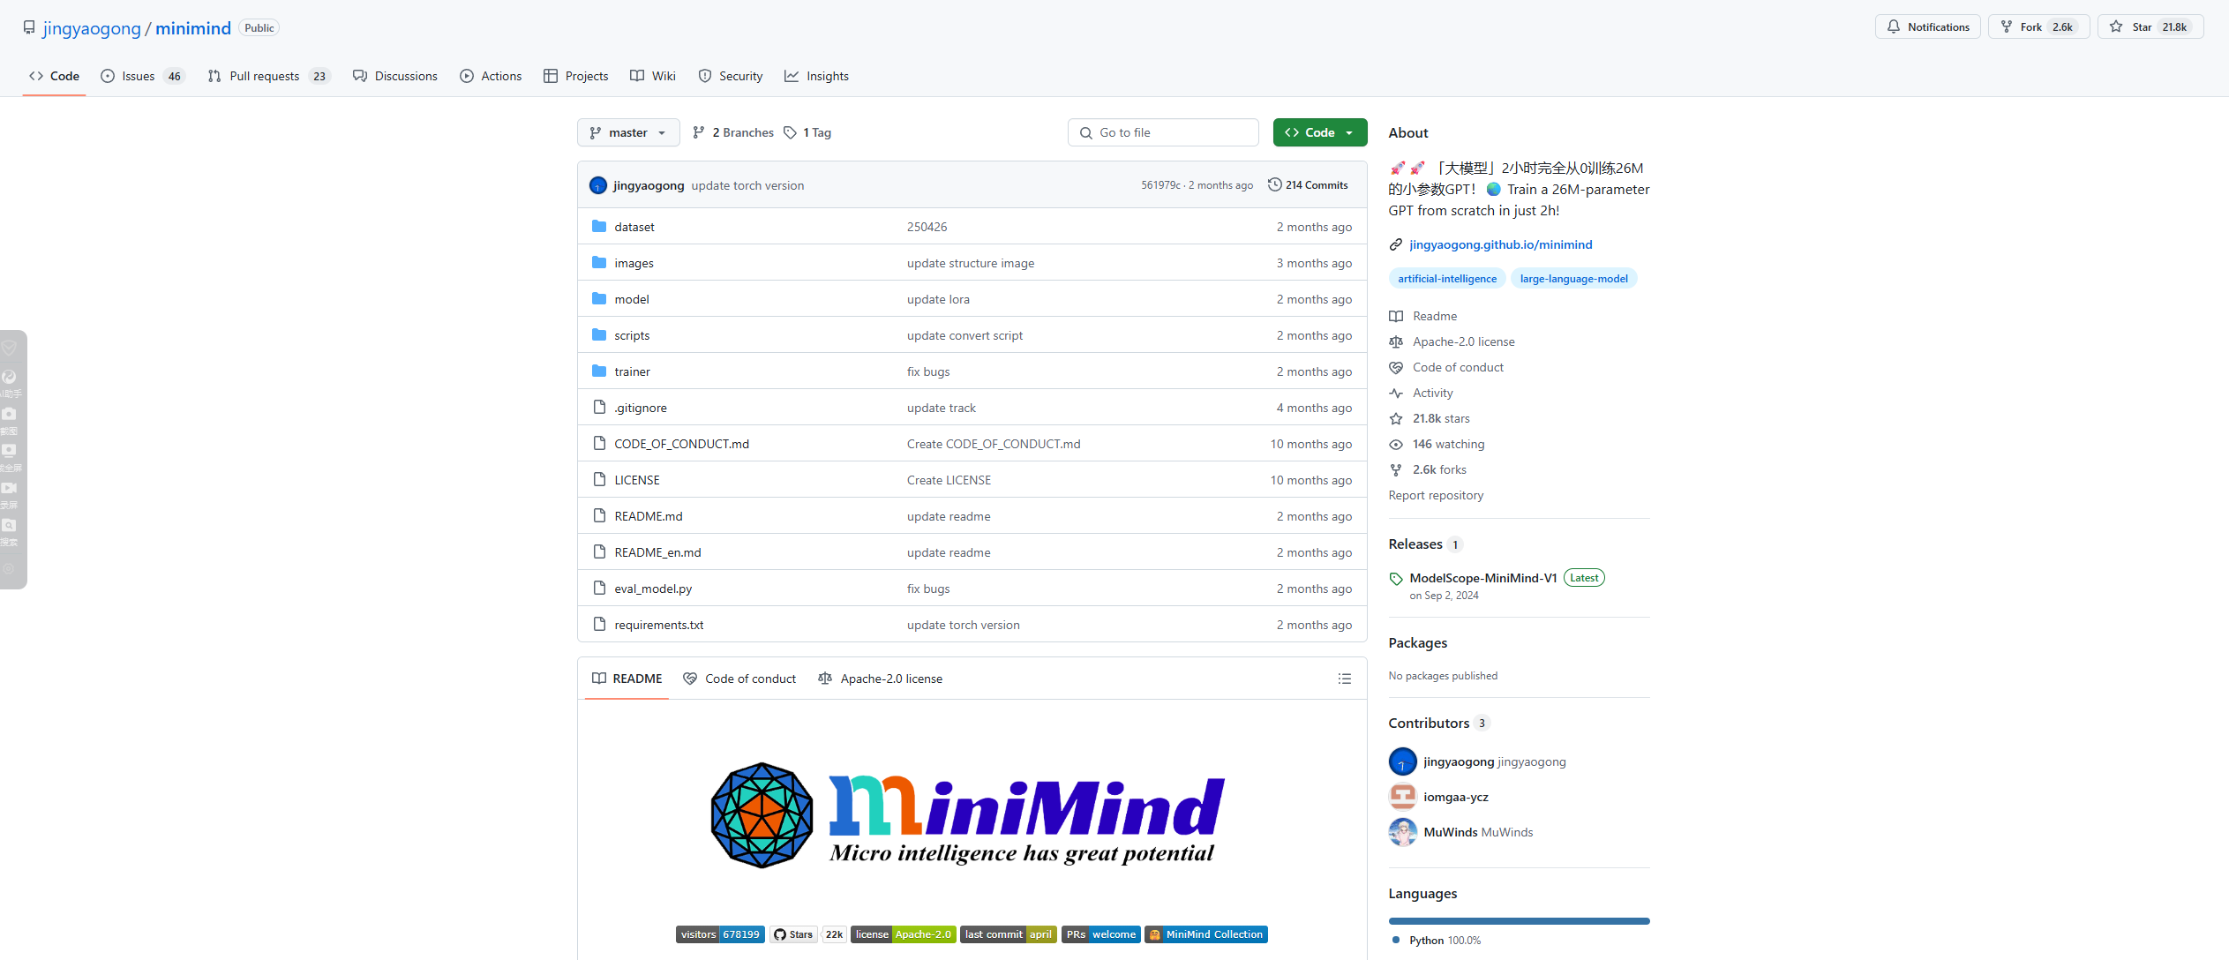Screen dimensions: 2229x960
Task: Star the minimind repository
Action: pyautogui.click(x=2142, y=27)
